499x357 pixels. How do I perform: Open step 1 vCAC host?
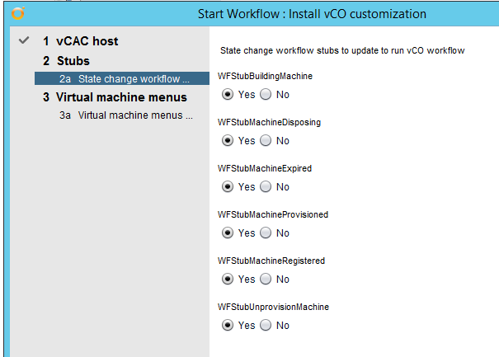click(x=81, y=41)
